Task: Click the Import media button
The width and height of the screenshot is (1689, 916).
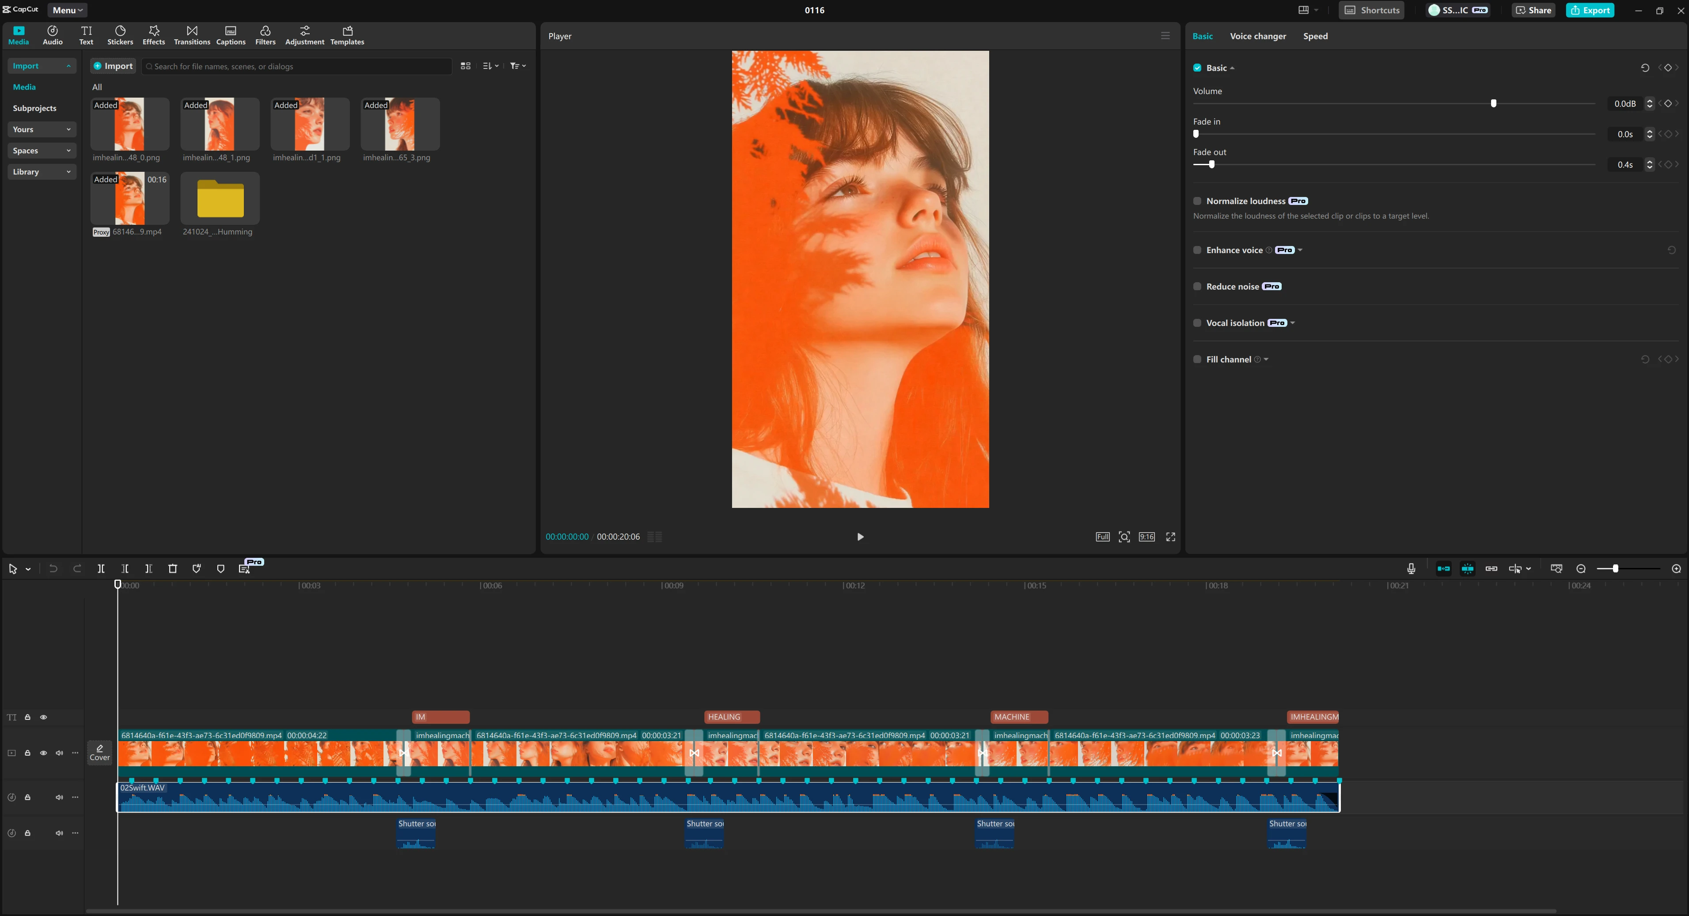Action: click(x=113, y=65)
